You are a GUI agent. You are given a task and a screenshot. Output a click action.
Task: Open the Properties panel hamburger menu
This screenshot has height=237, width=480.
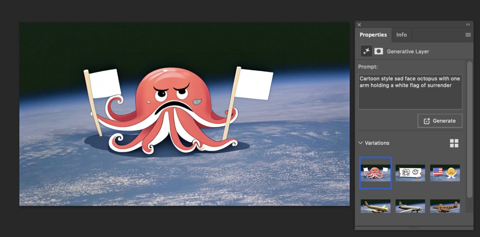[468, 35]
